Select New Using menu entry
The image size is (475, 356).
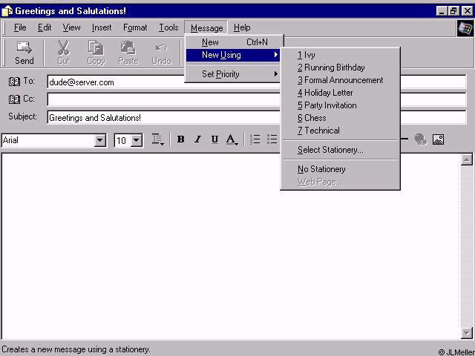[x=232, y=55]
